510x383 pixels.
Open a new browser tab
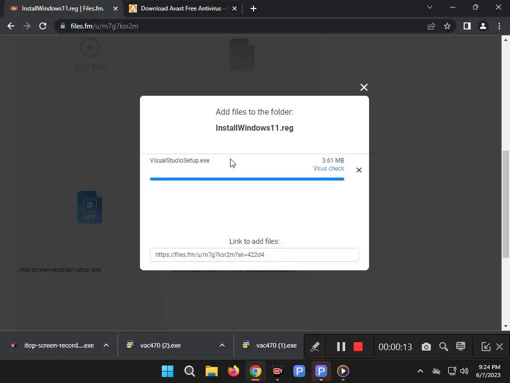coord(254,8)
